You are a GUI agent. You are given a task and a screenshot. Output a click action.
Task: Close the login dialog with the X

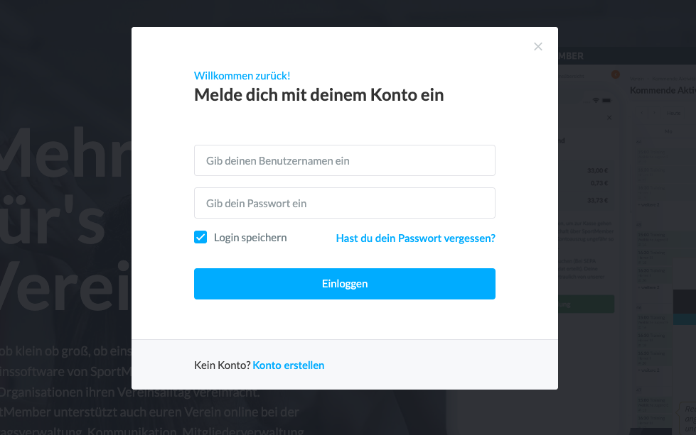point(538,47)
